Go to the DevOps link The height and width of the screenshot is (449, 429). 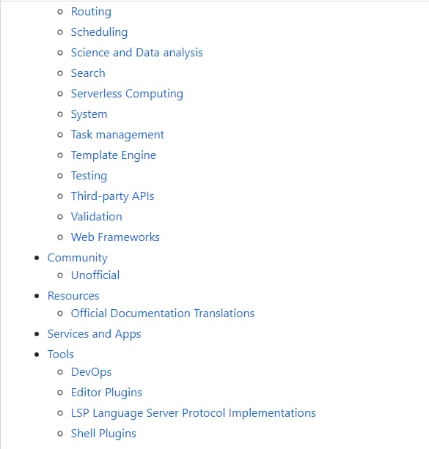point(91,372)
